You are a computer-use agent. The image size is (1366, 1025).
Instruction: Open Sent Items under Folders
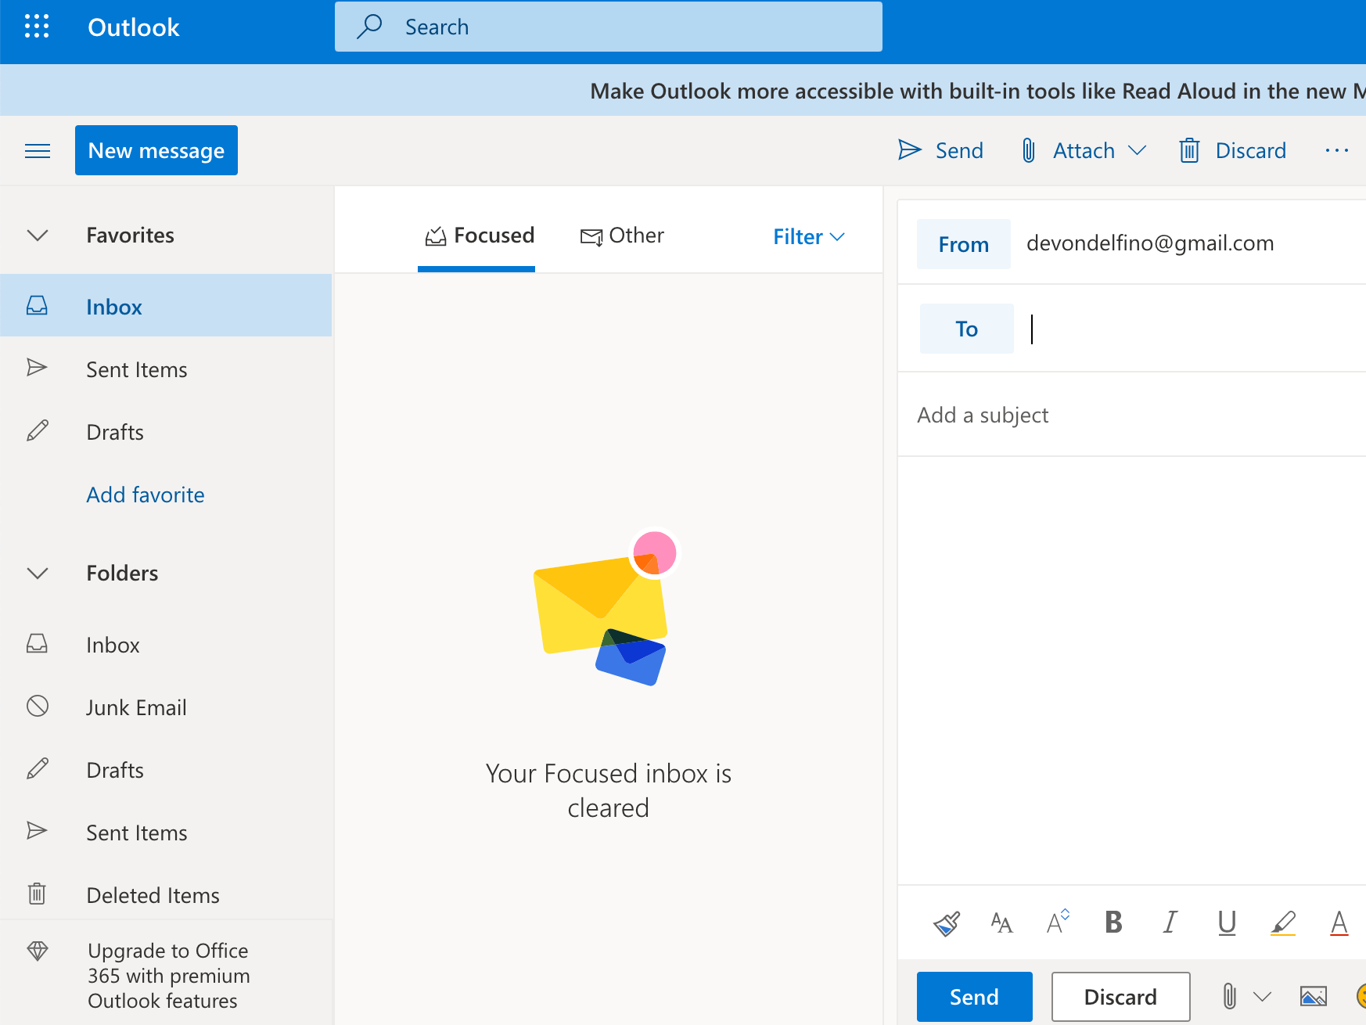[x=166, y=833]
